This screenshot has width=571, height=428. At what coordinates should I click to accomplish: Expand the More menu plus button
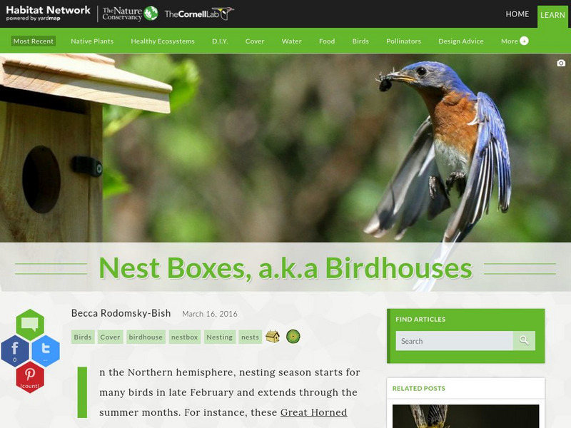click(x=524, y=41)
